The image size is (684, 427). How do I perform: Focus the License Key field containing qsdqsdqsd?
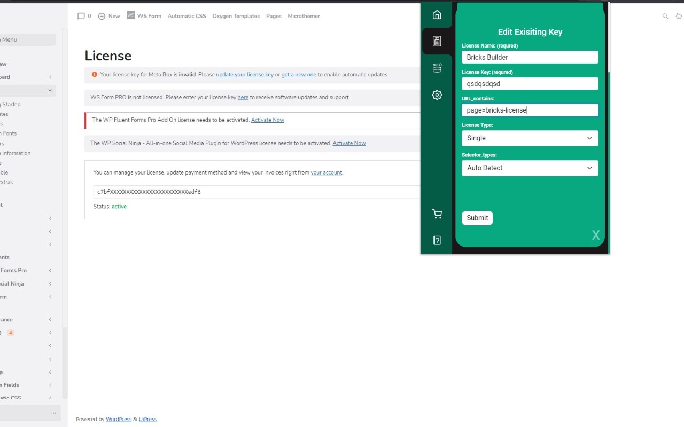tap(530, 84)
